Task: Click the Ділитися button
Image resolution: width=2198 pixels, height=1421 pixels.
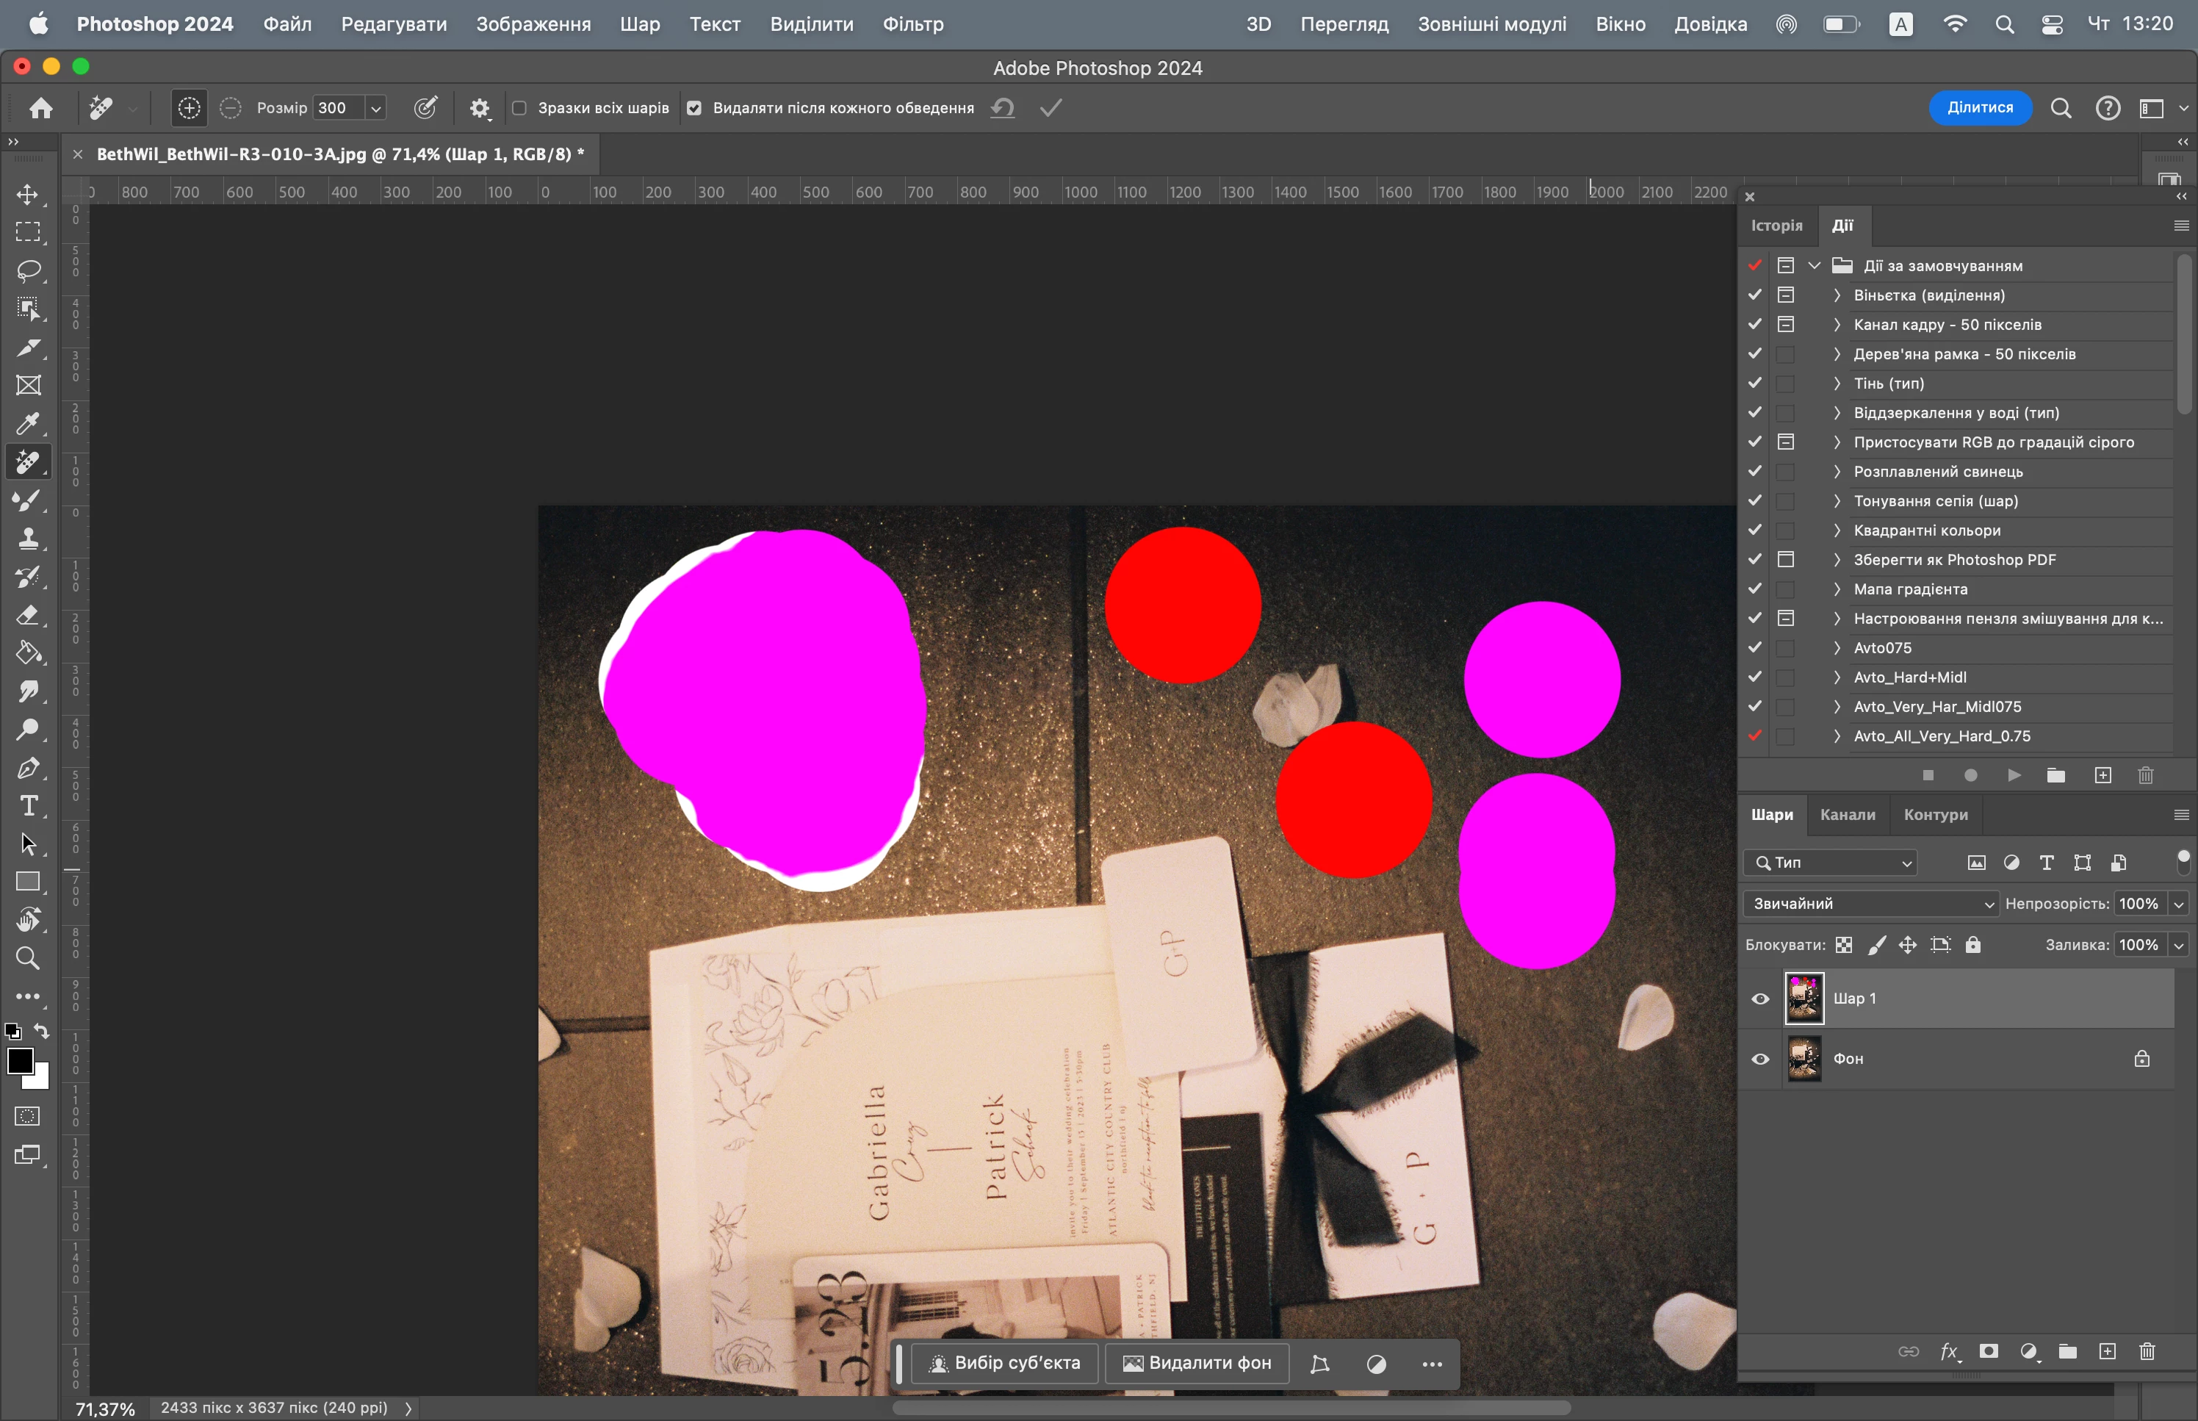Action: point(1979,108)
